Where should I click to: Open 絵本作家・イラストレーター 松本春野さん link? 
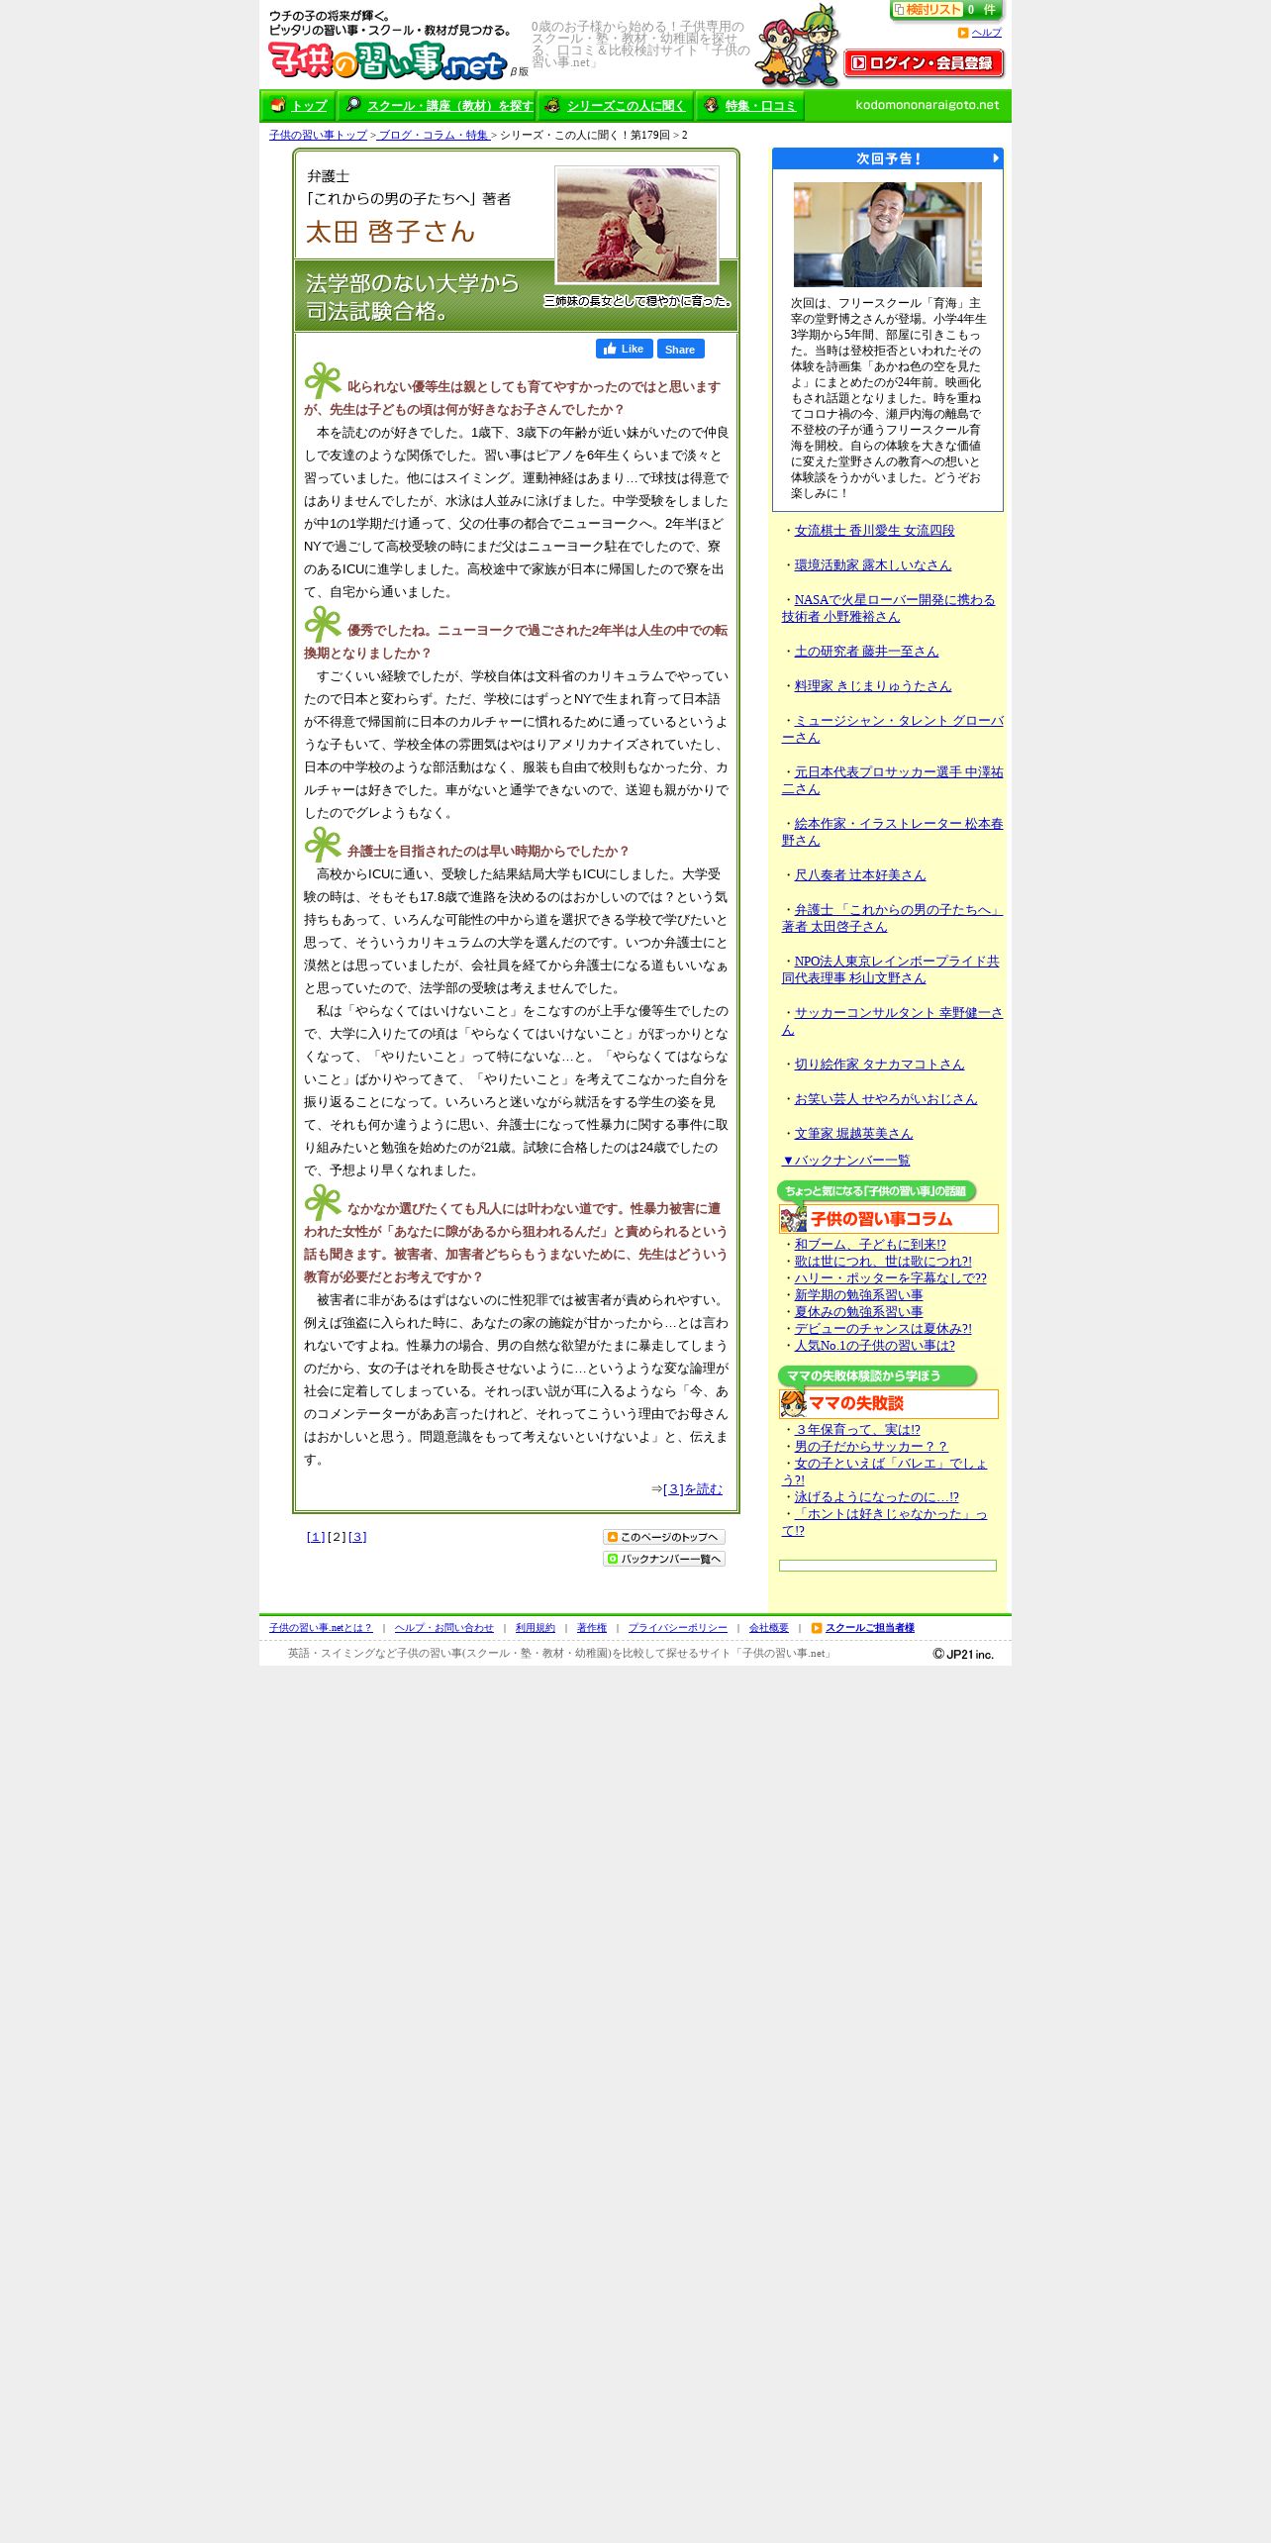pos(892,832)
